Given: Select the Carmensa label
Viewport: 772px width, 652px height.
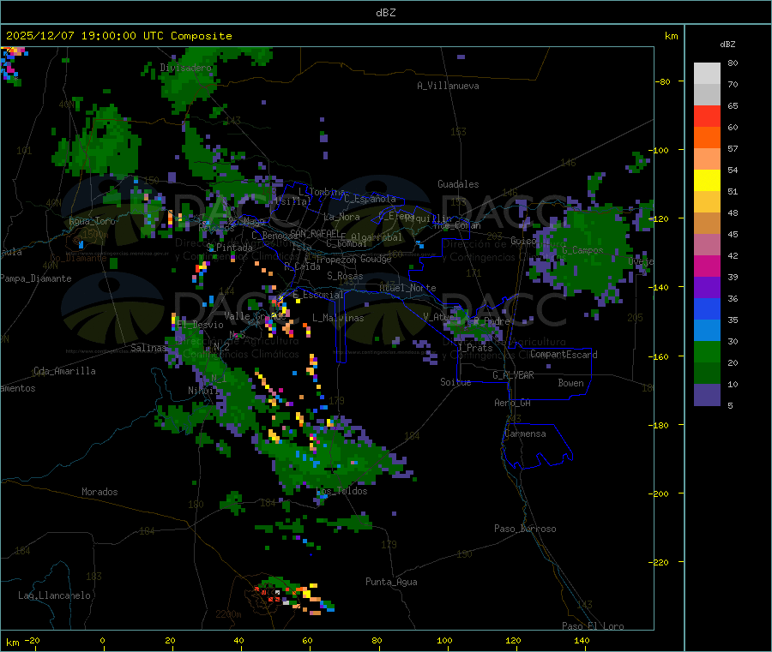Looking at the screenshot, I should pos(525,434).
